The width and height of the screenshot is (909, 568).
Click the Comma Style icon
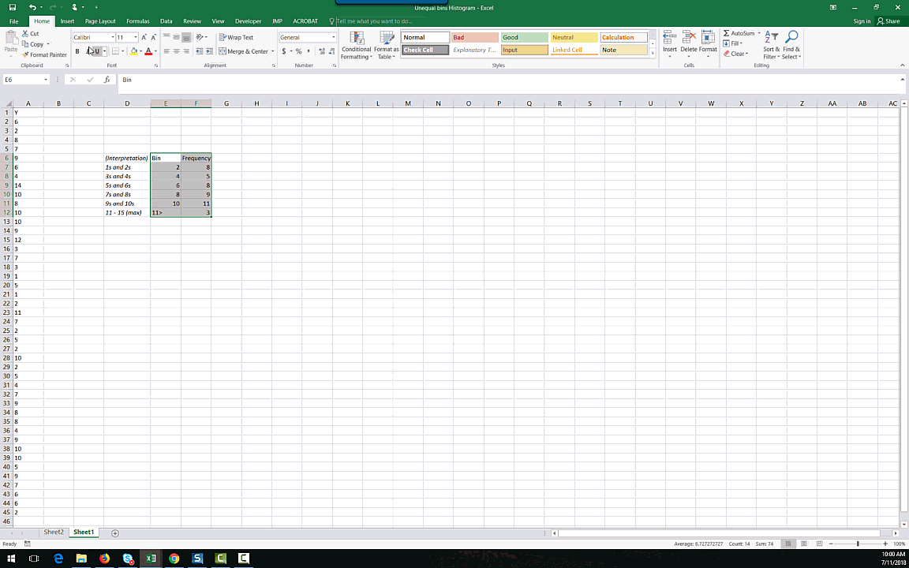pos(309,51)
